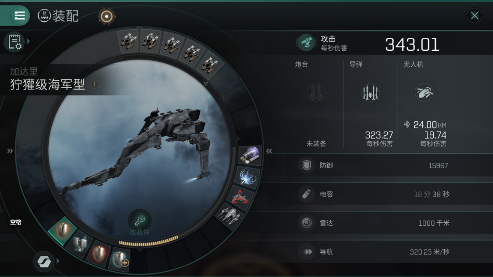This screenshot has width=493, height=277.
Task: Expand arrow beside fitting notes icon
Action: coord(29,41)
